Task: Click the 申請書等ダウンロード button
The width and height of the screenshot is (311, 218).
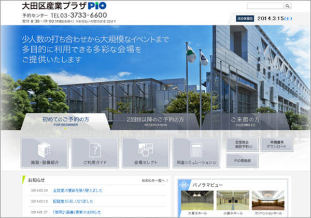Action: tap(276, 144)
